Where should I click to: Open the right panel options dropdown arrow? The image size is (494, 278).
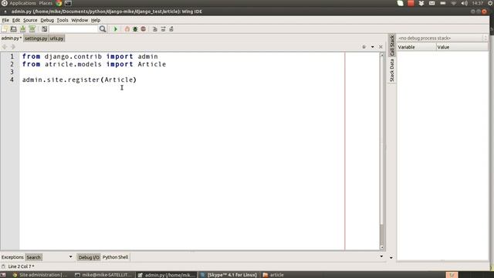(391, 257)
